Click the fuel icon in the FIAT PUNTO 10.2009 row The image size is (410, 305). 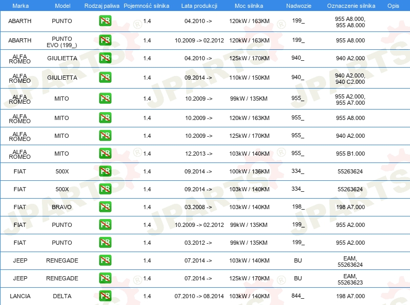pos(105,224)
